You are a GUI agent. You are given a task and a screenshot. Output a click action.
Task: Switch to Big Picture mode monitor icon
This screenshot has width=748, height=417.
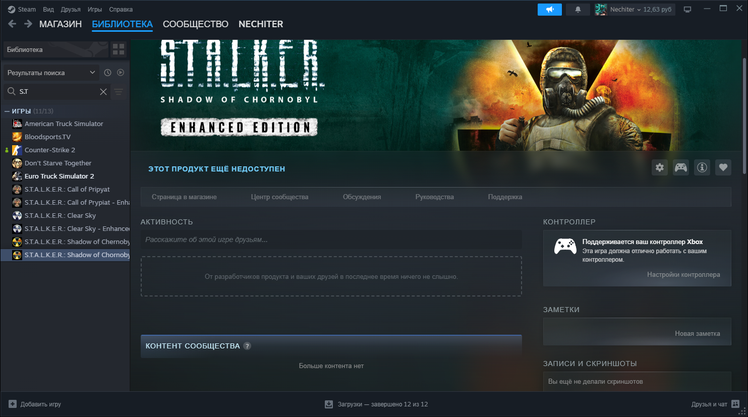click(x=687, y=10)
